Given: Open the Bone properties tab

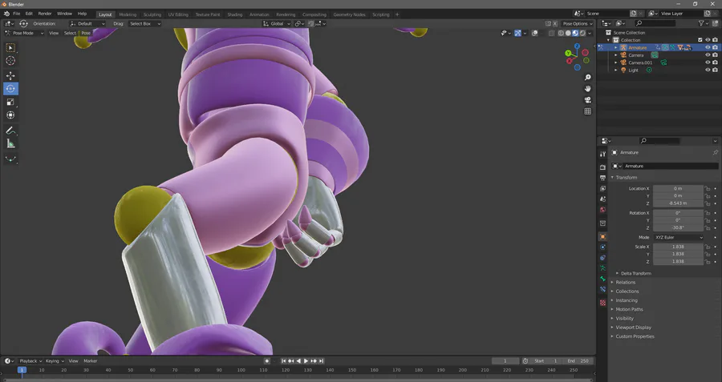Looking at the screenshot, I should click(x=602, y=279).
